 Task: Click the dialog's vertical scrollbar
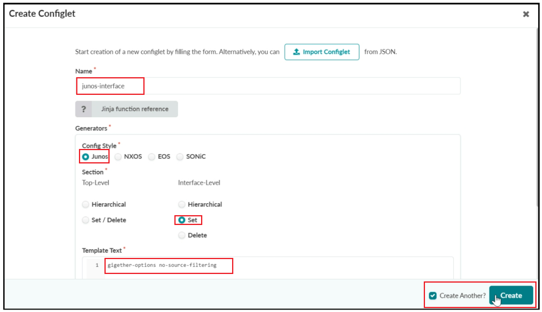(x=537, y=118)
